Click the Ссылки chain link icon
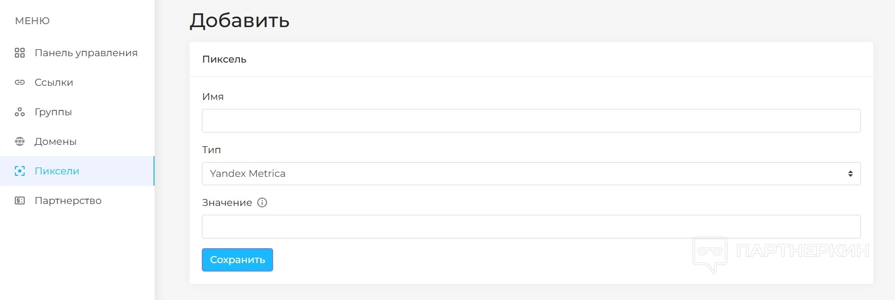The image size is (895, 300). coord(20,82)
